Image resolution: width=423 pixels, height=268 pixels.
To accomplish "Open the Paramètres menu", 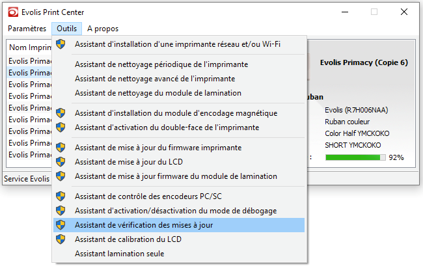I will pyautogui.click(x=27, y=29).
